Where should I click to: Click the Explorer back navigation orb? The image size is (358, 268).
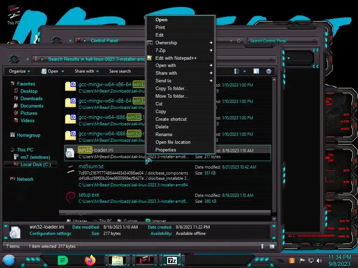(x=14, y=59)
